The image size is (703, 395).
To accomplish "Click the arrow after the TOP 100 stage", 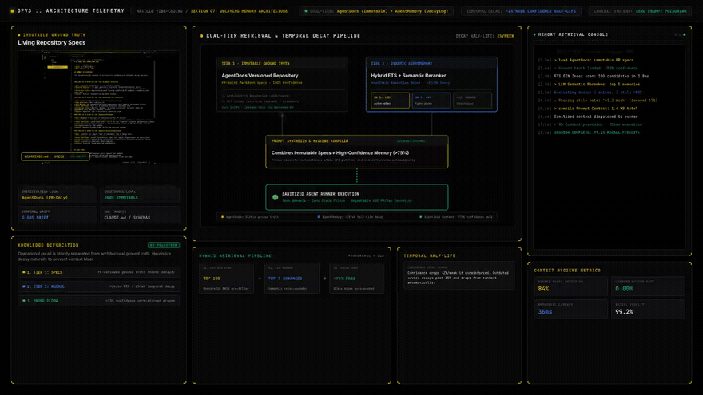I will coord(259,278).
